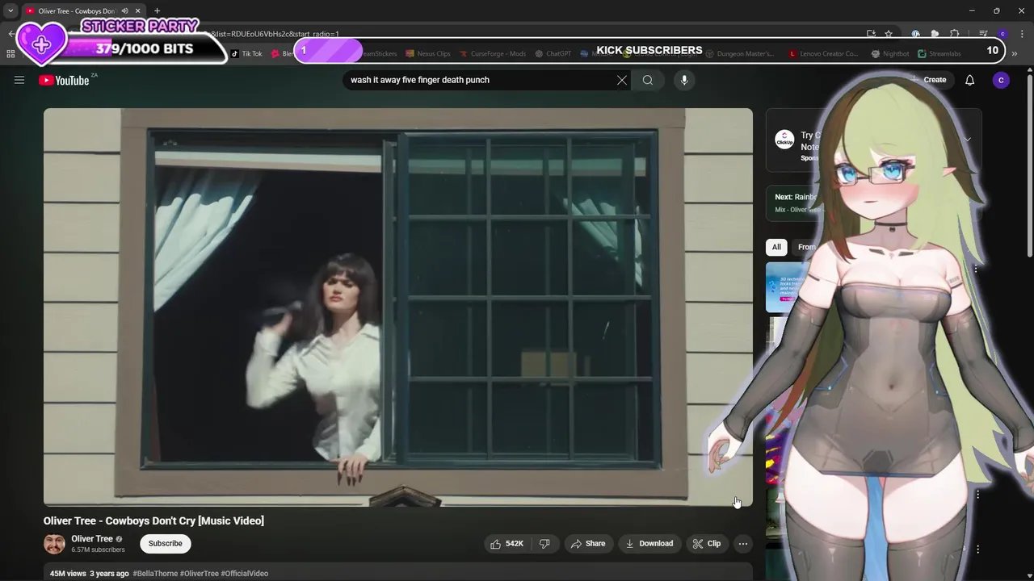Open more actions menu beside Clip
Image resolution: width=1034 pixels, height=581 pixels.
(742, 543)
